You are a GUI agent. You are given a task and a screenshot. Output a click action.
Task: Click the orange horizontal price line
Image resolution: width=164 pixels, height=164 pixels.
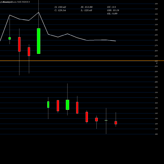(82, 61)
